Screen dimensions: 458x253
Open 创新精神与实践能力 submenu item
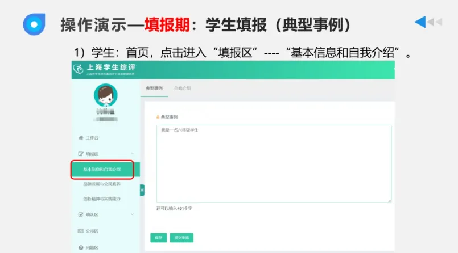click(x=102, y=199)
